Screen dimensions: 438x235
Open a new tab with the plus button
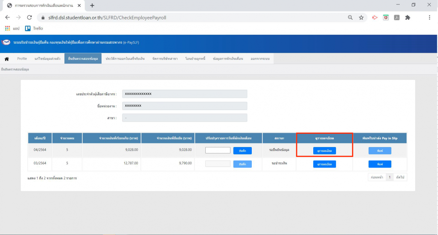click(92, 5)
